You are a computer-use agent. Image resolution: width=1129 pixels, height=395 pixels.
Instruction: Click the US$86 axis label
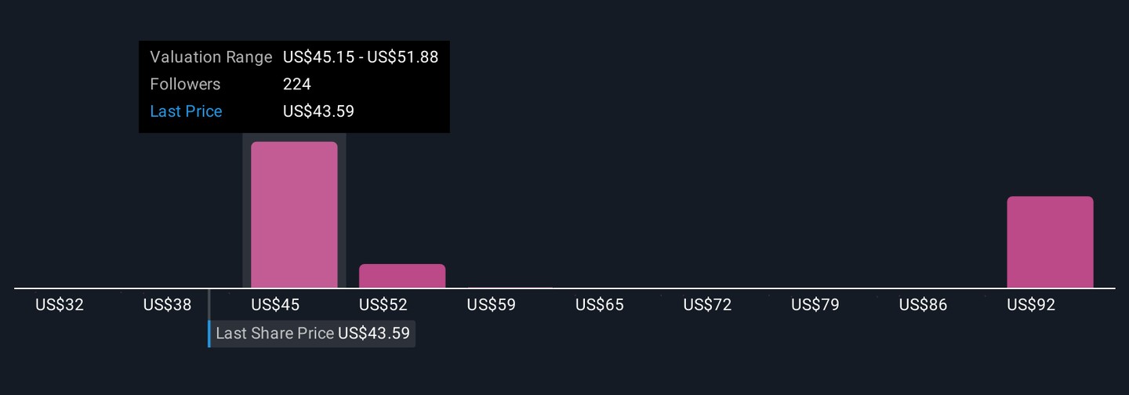[924, 305]
